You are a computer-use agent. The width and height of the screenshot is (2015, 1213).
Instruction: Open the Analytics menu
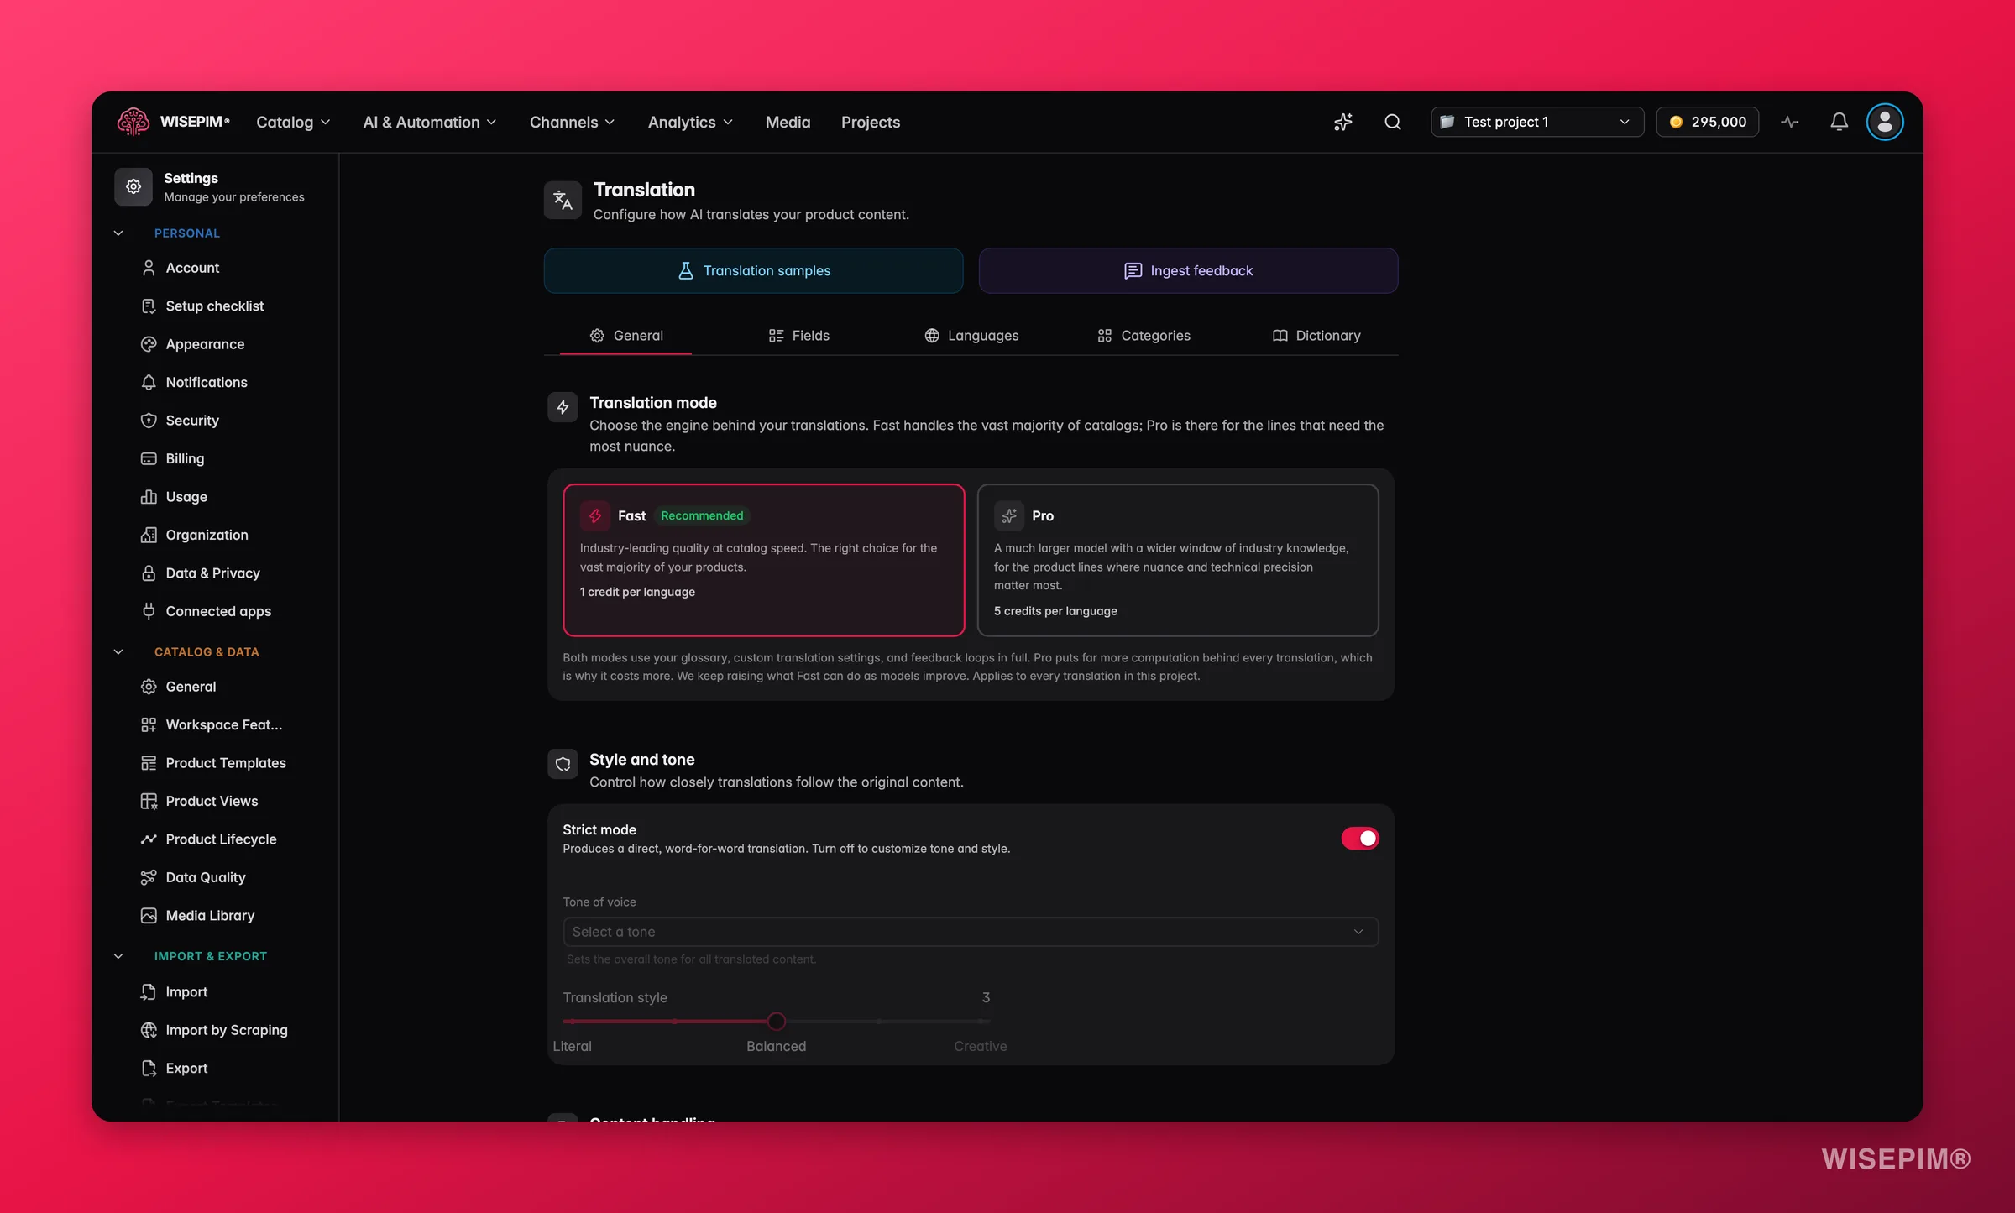coord(690,122)
